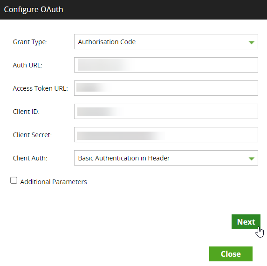Expand the Client Auth dropdown
The width and height of the screenshot is (267, 266).
166,158
